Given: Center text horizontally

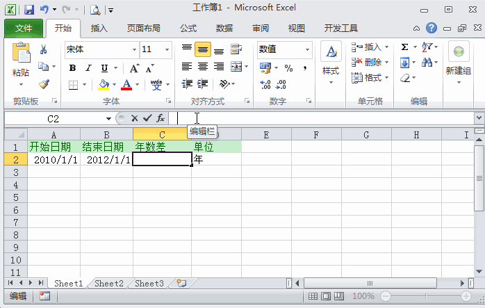Looking at the screenshot, I should (203, 67).
